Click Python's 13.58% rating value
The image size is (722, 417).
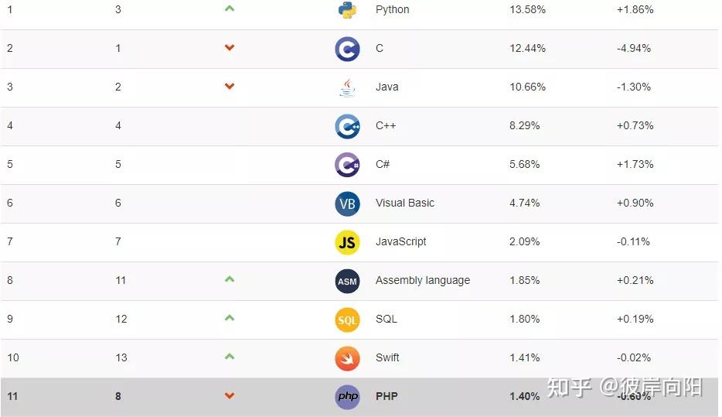(527, 9)
